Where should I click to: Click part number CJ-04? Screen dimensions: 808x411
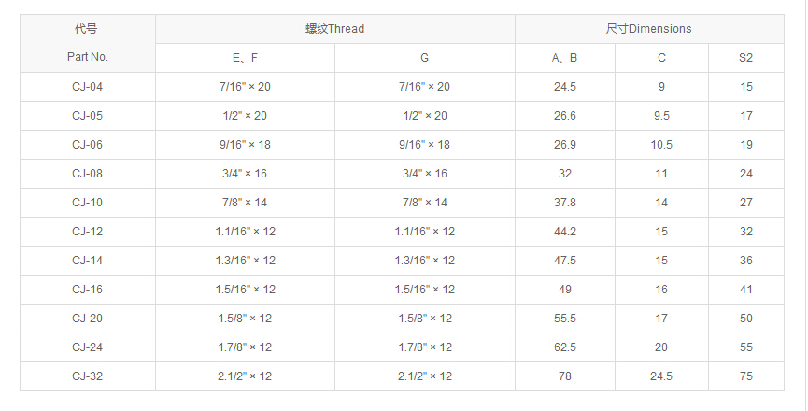87,87
